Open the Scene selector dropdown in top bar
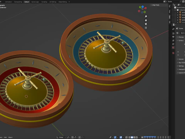Screen dimensions: 185x139 pyautogui.click(x=165, y=2)
